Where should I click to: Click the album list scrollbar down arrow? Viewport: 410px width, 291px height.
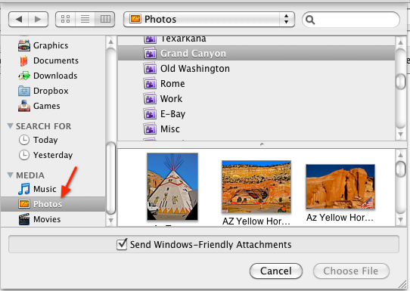coord(400,135)
